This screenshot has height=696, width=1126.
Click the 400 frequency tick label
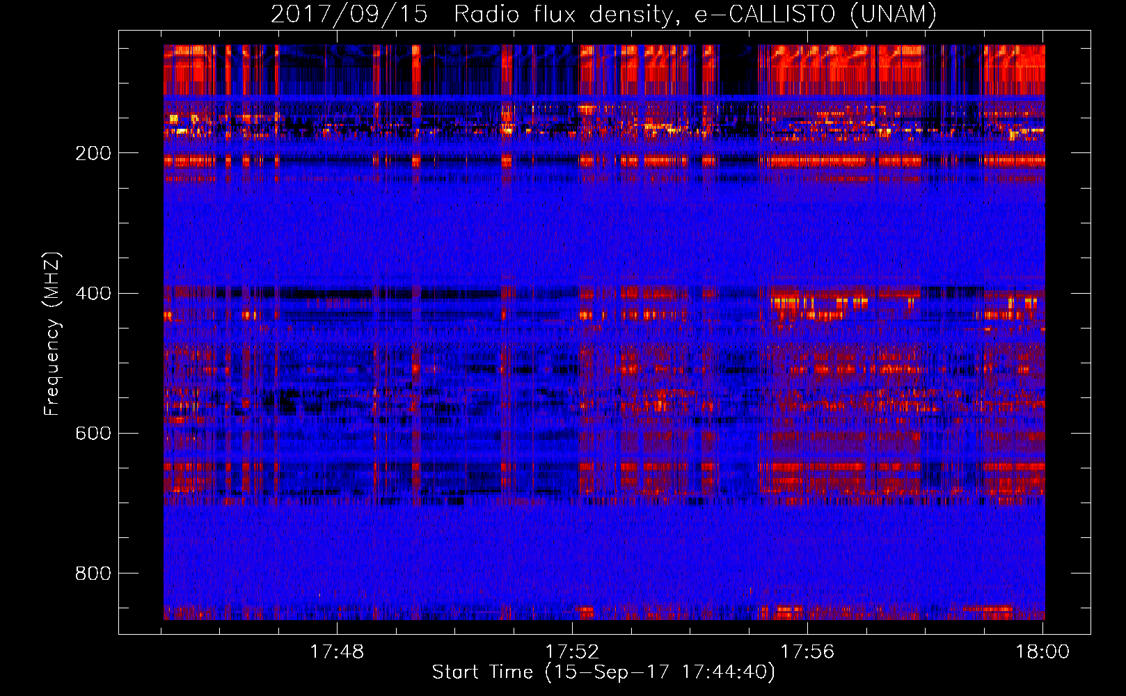click(x=93, y=293)
